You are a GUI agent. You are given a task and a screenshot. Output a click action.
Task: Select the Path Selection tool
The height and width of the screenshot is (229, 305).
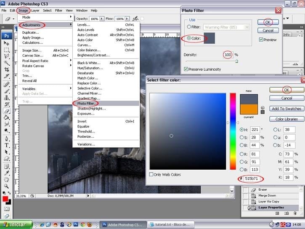pyautogui.click(x=6, y=152)
